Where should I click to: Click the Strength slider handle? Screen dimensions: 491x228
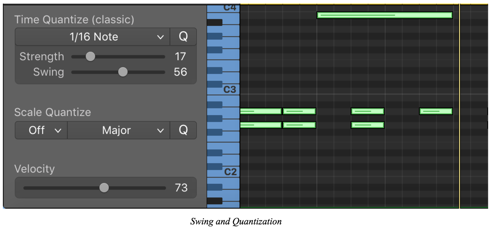pyautogui.click(x=90, y=57)
